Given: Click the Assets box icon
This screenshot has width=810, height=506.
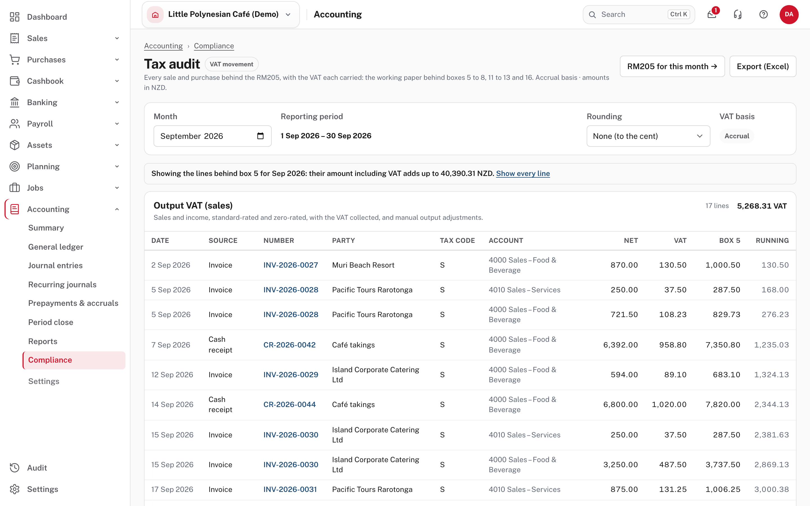Looking at the screenshot, I should click(14, 145).
